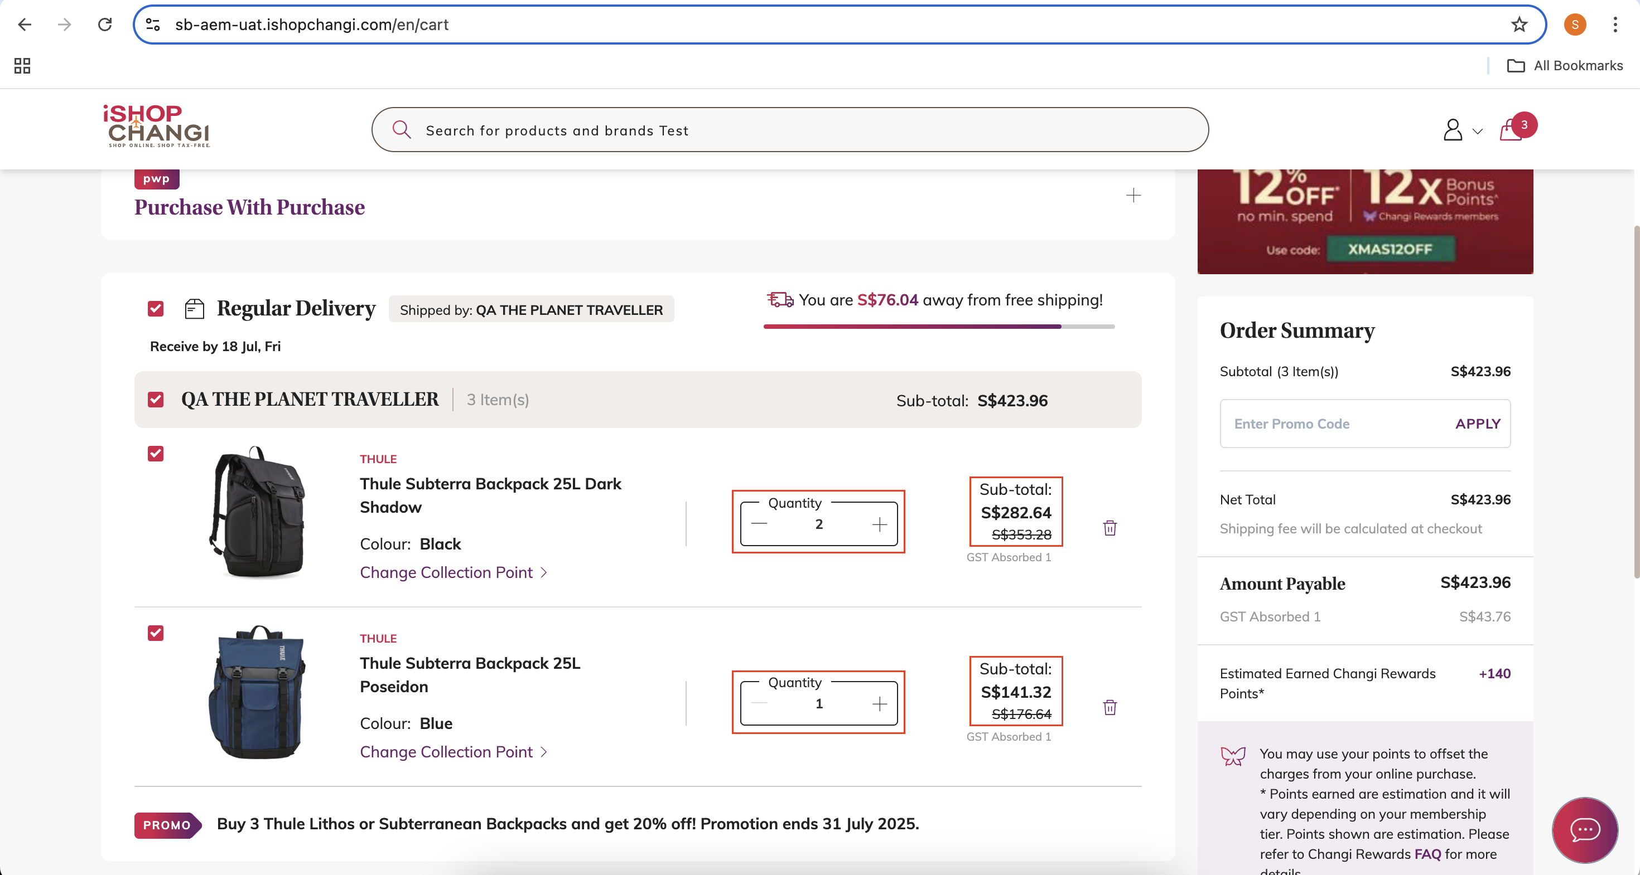Click the PROMO tag label
The image size is (1640, 875).
click(167, 825)
